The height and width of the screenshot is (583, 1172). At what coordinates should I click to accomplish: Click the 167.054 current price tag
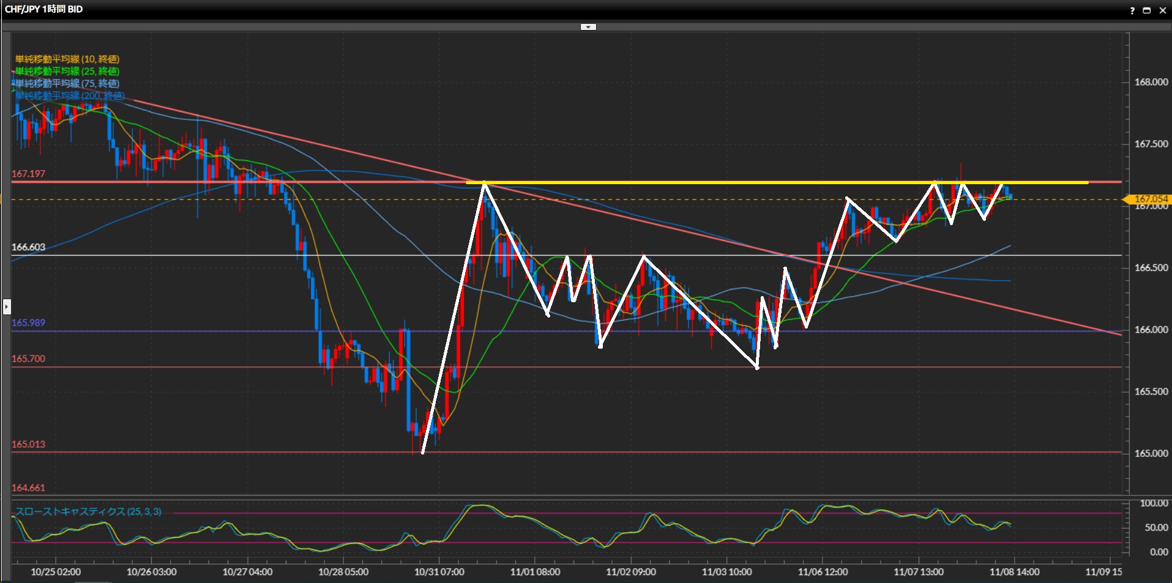[1149, 199]
